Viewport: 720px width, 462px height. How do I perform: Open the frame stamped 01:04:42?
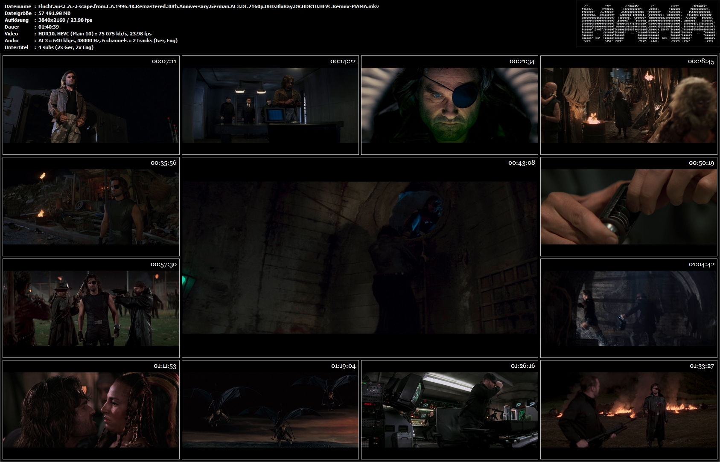(629, 308)
